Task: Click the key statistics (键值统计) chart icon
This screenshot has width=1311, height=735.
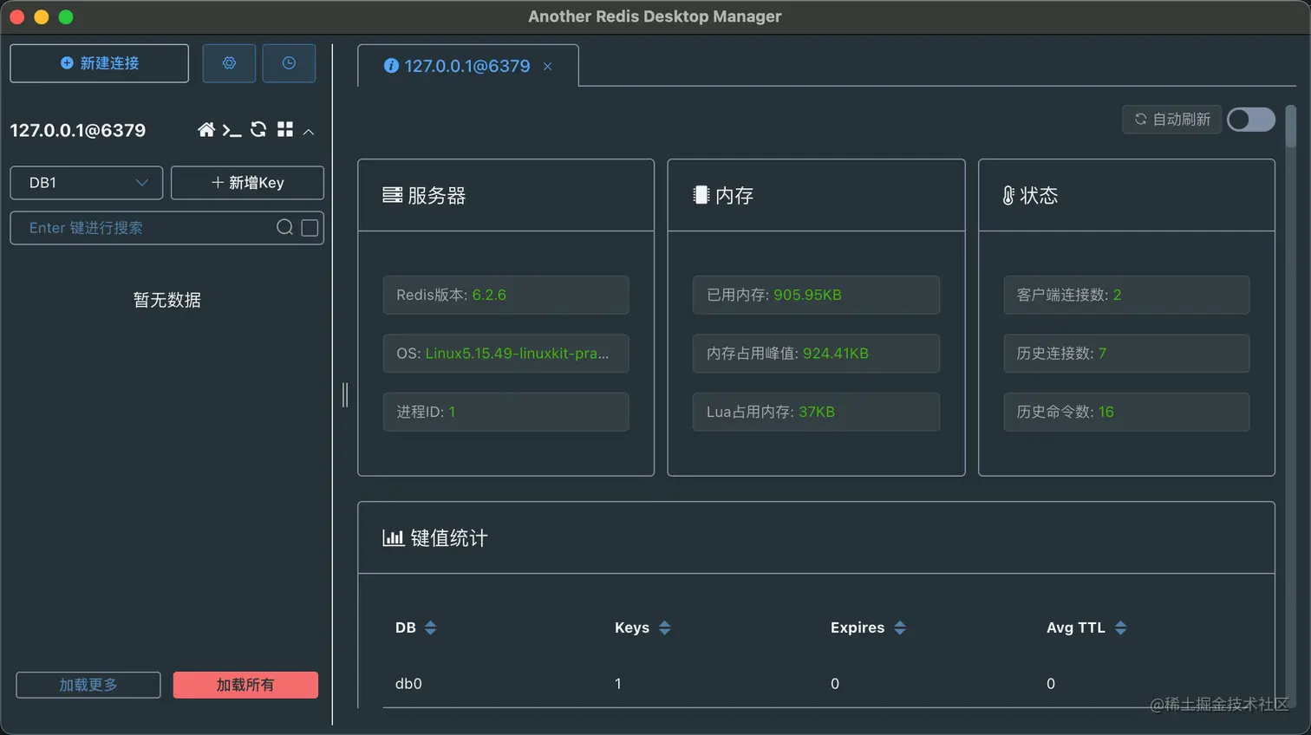Action: click(394, 538)
